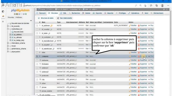The height and width of the screenshot is (96, 172).
Task: Click the page settings gear icon at top right
Action: coord(164,10)
